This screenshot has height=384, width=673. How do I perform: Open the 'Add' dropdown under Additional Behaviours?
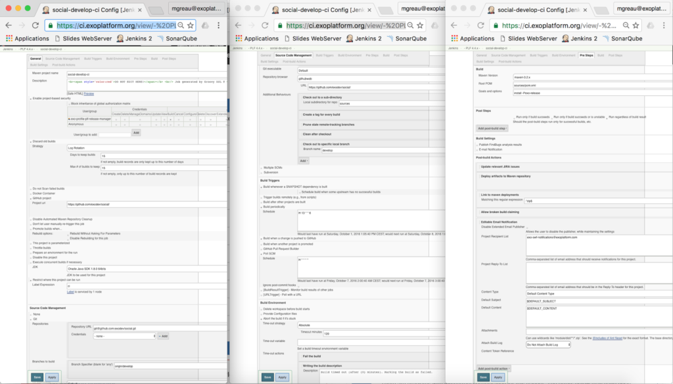point(304,160)
